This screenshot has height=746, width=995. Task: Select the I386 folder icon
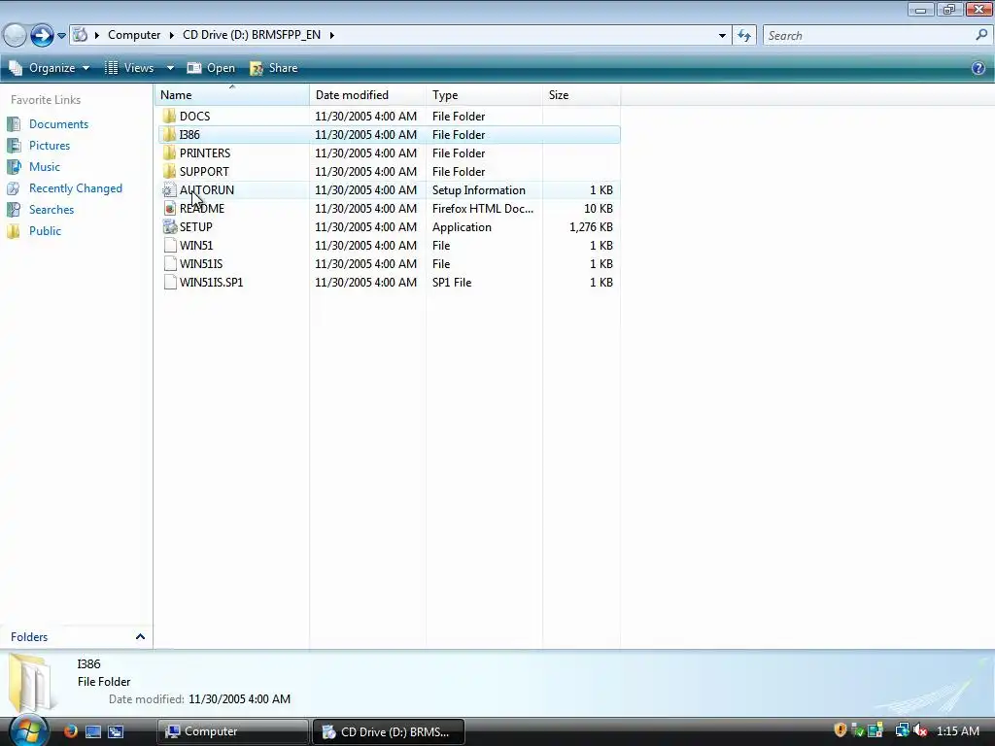[x=169, y=134]
